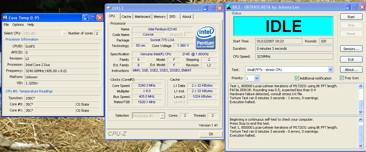
Task: Toggle the Tray Icon checkbox
Action: (x=342, y=78)
